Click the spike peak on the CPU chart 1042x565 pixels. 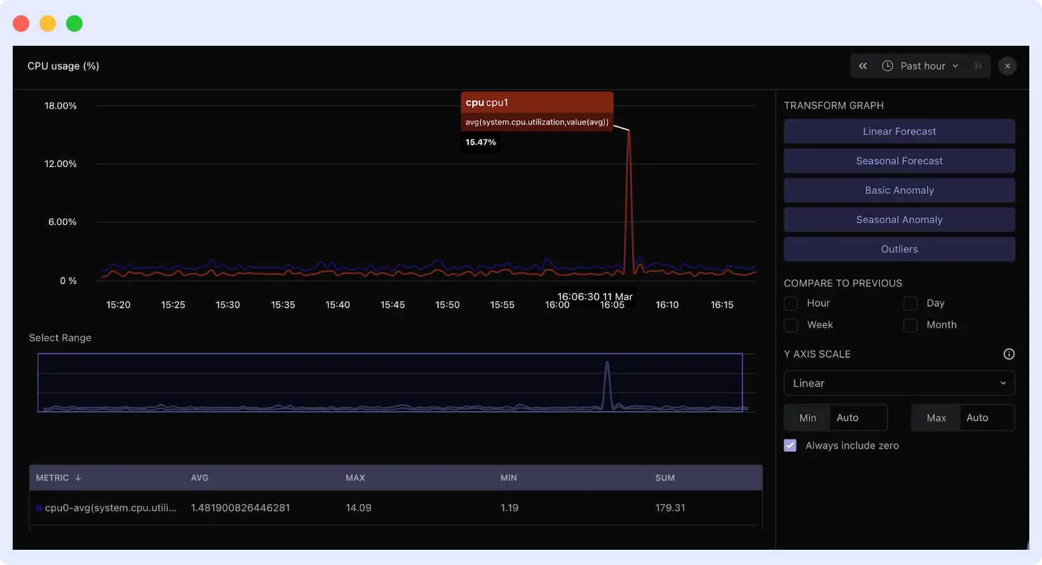pos(629,131)
